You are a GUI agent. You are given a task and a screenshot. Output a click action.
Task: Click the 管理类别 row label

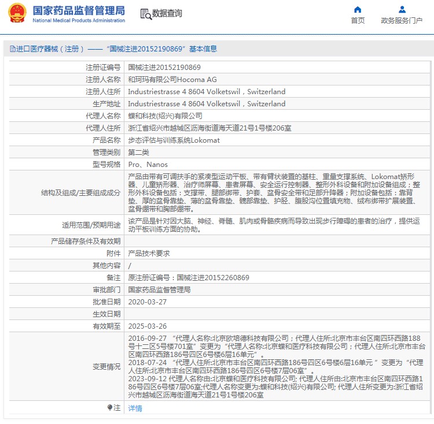point(106,153)
